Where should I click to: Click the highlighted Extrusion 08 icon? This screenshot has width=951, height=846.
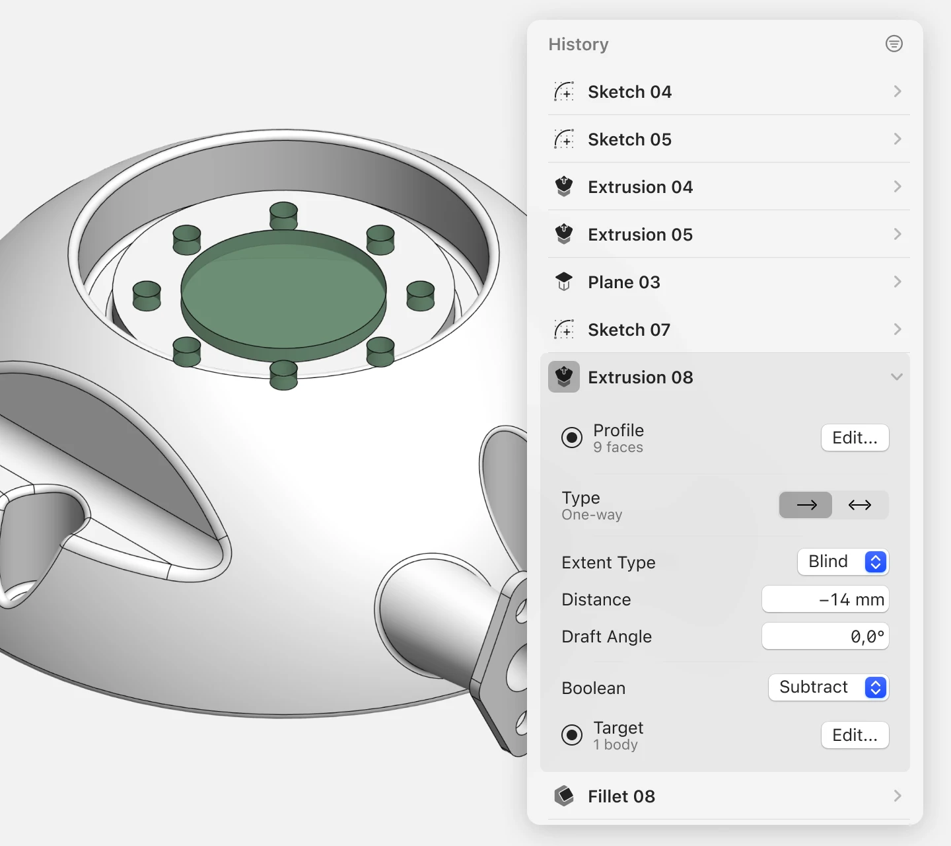pyautogui.click(x=564, y=377)
